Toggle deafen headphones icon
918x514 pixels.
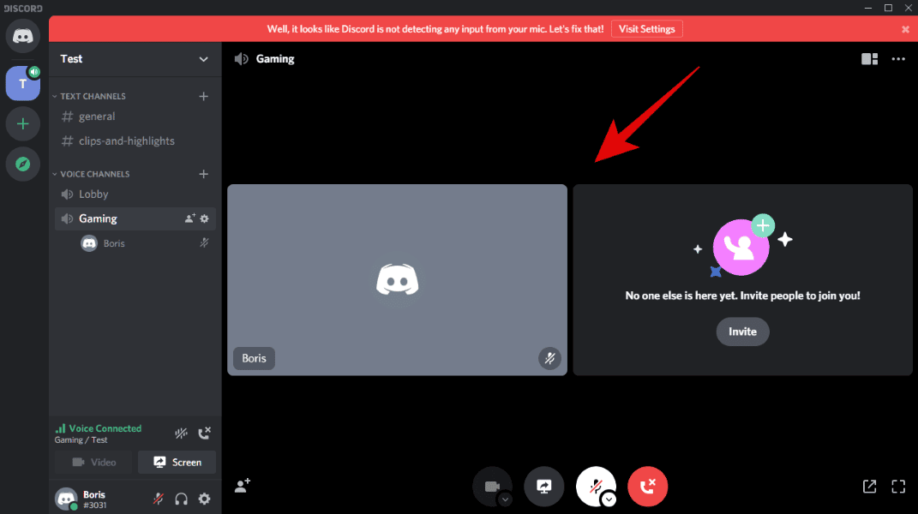click(x=181, y=499)
